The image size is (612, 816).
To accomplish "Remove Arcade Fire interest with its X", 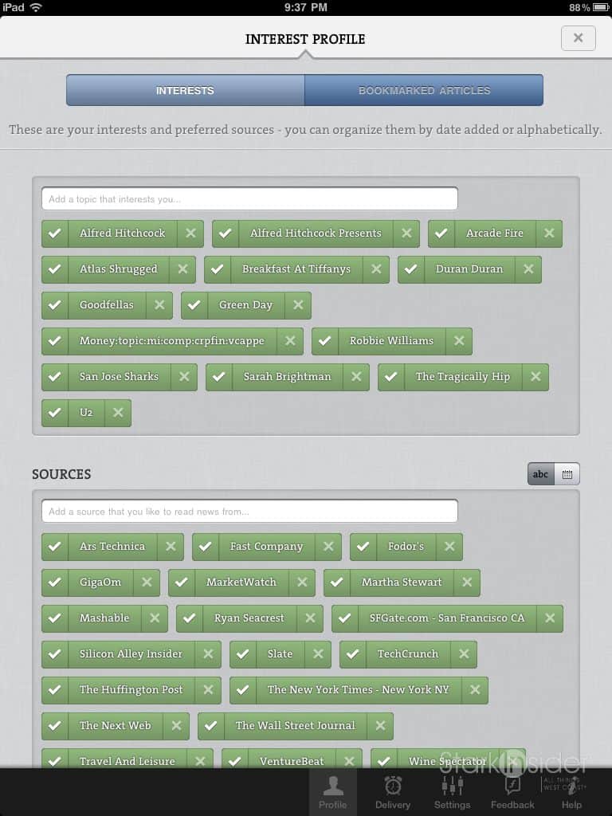I will click(x=549, y=233).
